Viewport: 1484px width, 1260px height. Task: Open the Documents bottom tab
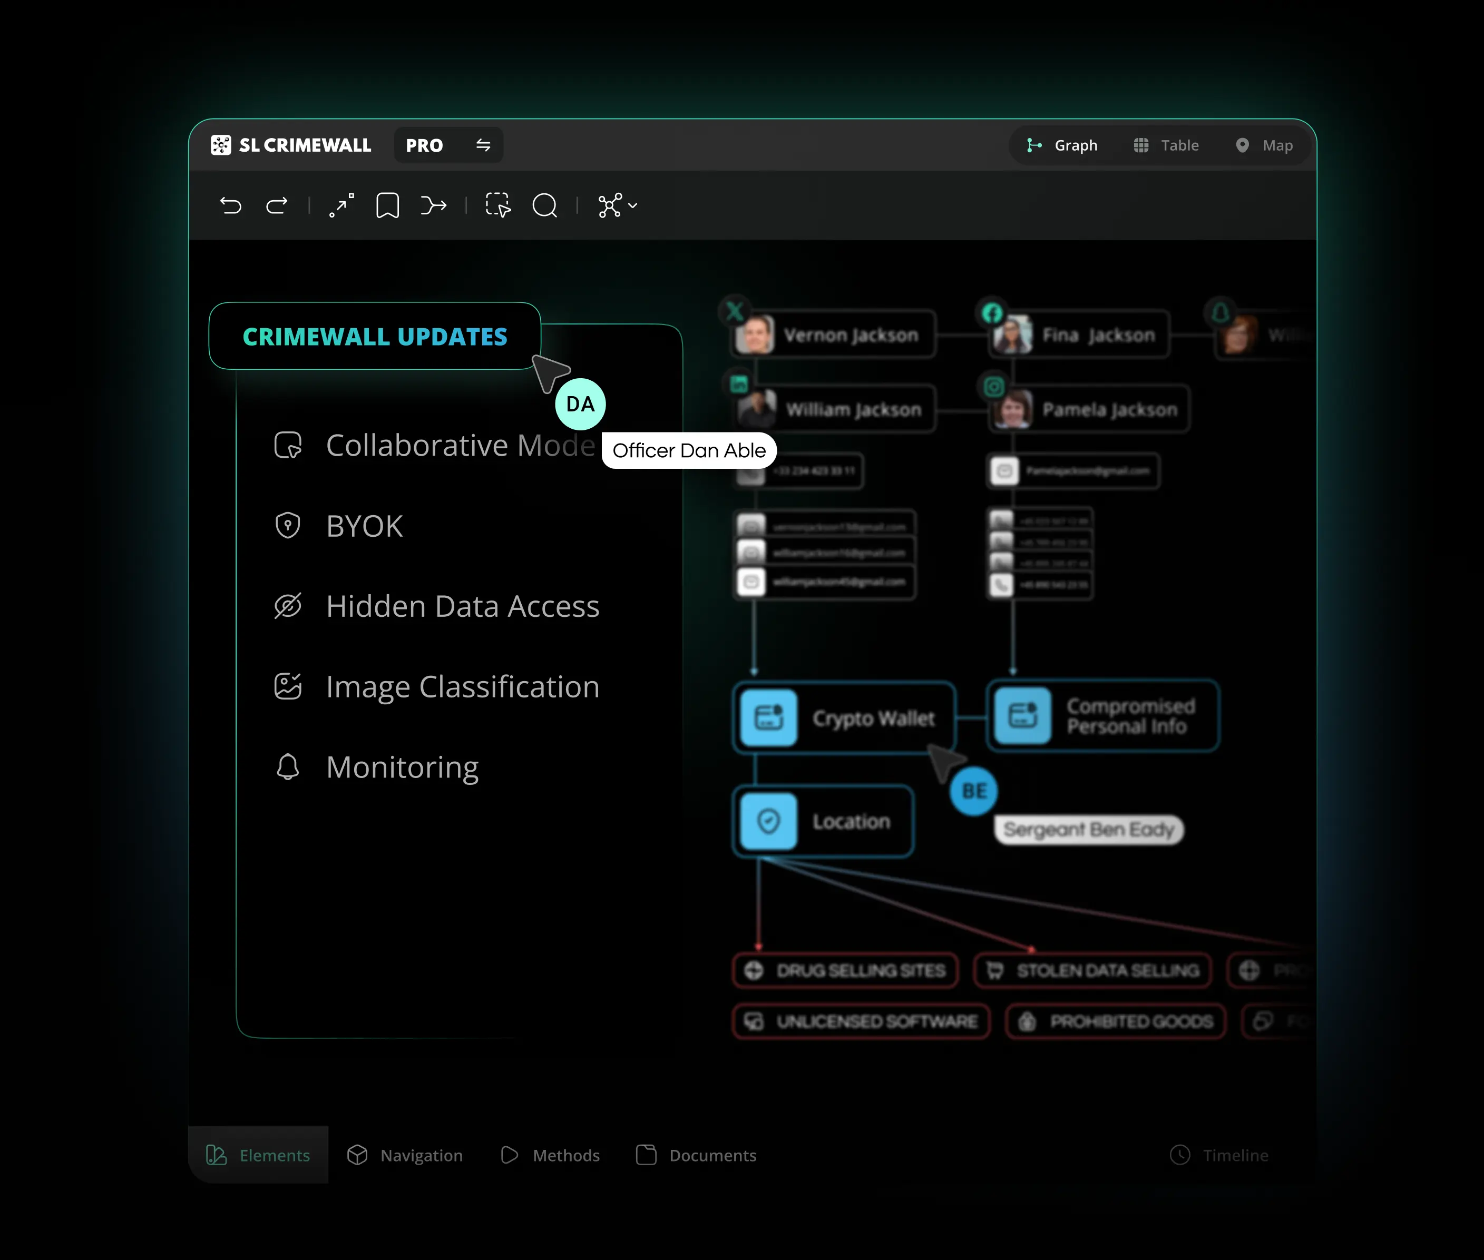(x=696, y=1155)
